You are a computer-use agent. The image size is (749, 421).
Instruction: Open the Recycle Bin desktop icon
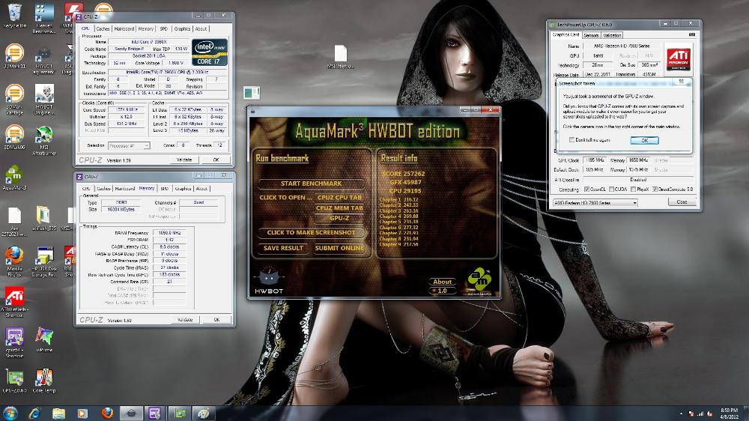coord(15,15)
